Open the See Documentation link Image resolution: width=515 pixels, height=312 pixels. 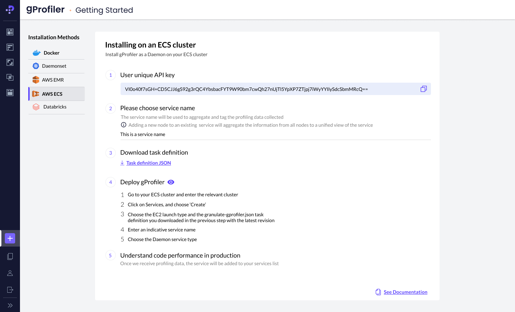tap(405, 292)
